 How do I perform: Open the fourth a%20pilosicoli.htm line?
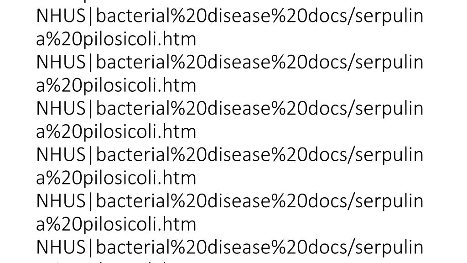[x=116, y=178]
